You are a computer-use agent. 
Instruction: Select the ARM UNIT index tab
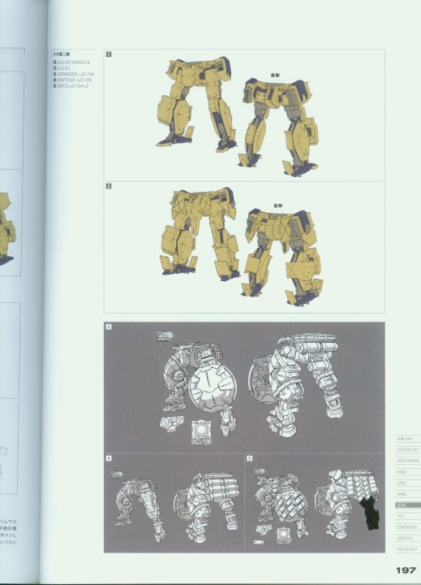tap(407, 439)
